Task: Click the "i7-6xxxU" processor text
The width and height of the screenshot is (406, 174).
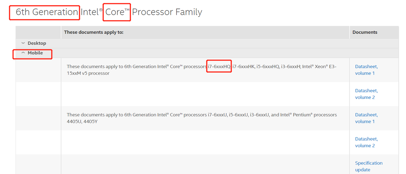Action: [217, 115]
